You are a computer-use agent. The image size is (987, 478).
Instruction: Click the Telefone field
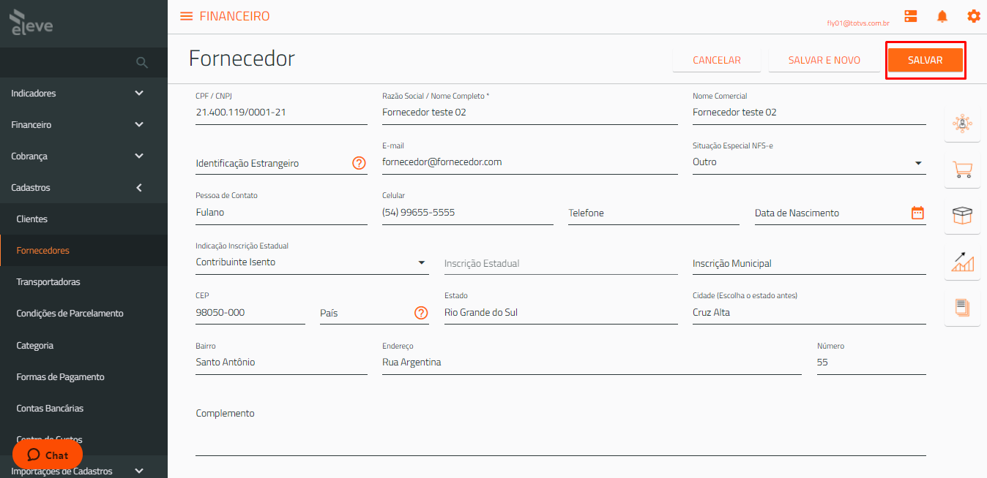pyautogui.click(x=654, y=213)
